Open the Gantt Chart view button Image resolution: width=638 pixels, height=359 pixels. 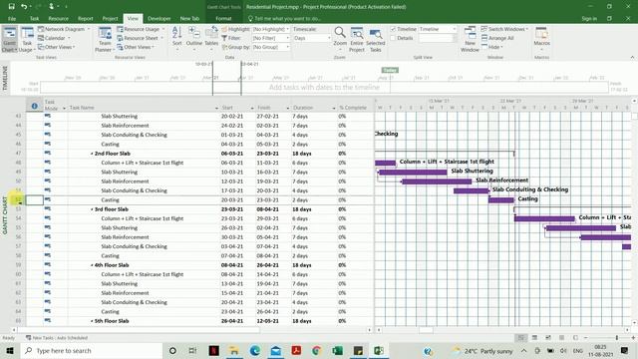pos(9,40)
